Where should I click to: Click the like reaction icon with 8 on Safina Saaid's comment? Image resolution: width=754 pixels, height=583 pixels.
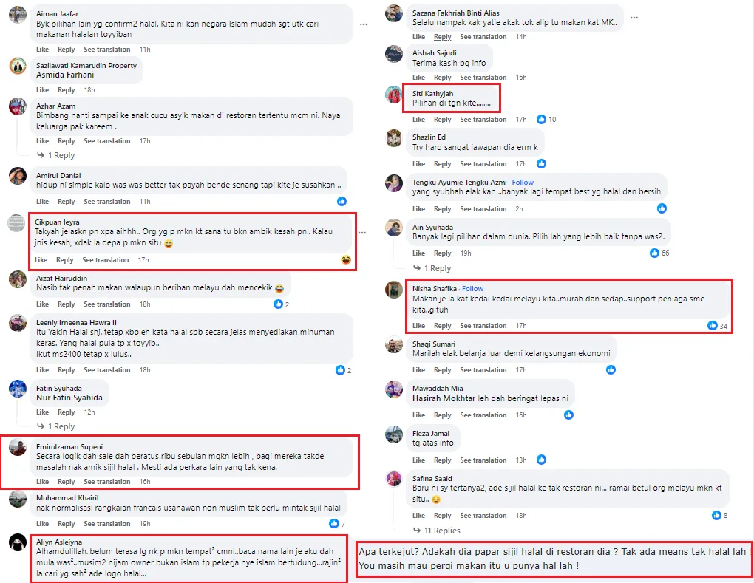tap(716, 515)
